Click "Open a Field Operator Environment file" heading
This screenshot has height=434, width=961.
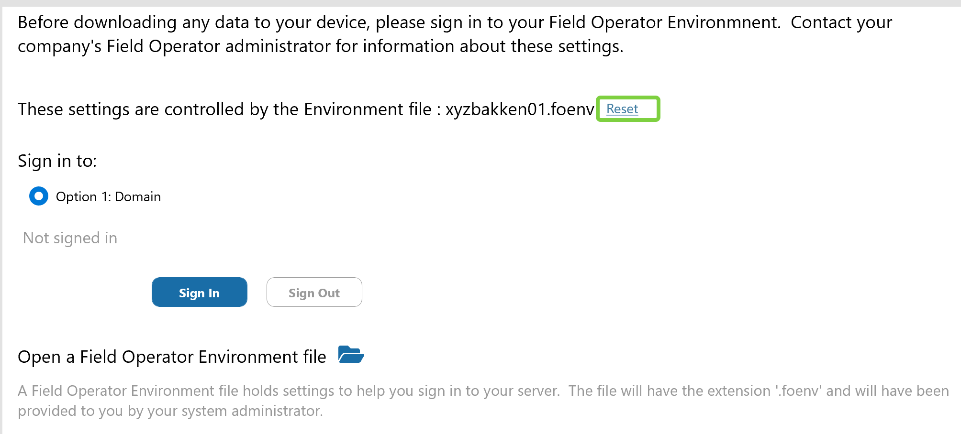[171, 357]
